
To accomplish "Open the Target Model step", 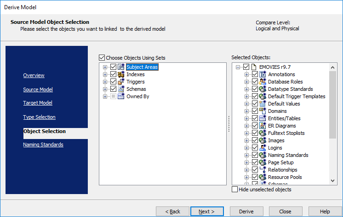I will 38,103.
